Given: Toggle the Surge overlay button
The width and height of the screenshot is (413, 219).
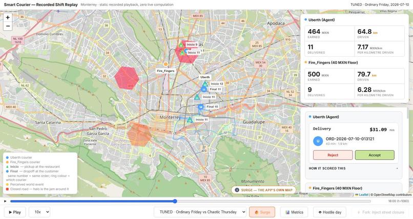Looking at the screenshot, I should [262, 212].
